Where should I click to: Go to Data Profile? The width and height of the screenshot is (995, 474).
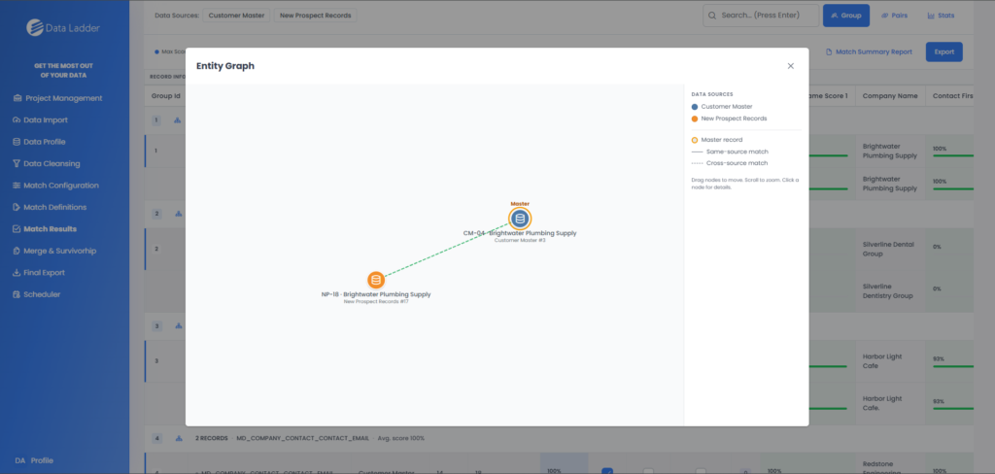point(39,142)
